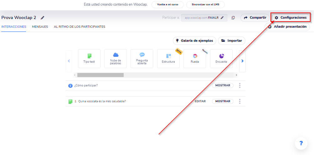314x155 pixels.
Task: Choose the Rueda interaction type
Action: (195, 59)
